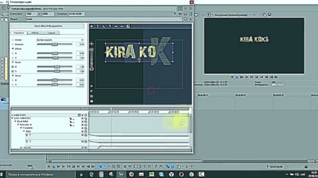Viewport: 318px width, 178px height.
Task: Collapse Transform node in titler timeline
Action: [x=21, y=128]
